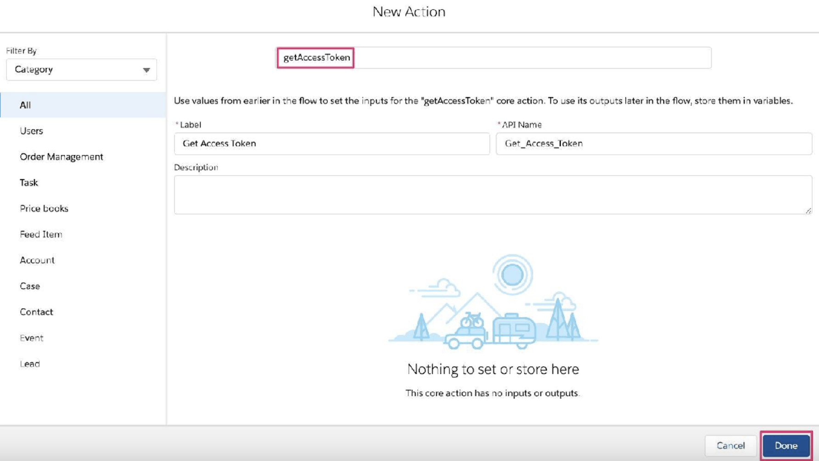The height and width of the screenshot is (461, 819).
Task: Select the All category
Action: point(83,105)
